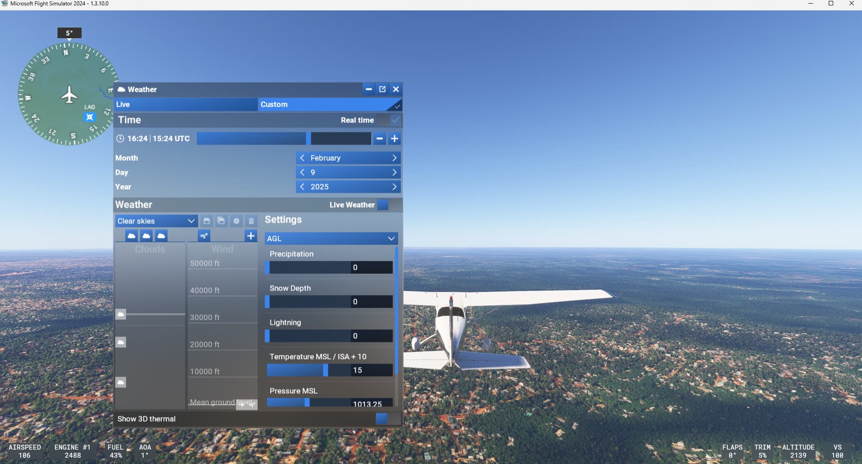Add a wind layer with the plus icon
Screen dimensions: 862x464
pyautogui.click(x=251, y=236)
